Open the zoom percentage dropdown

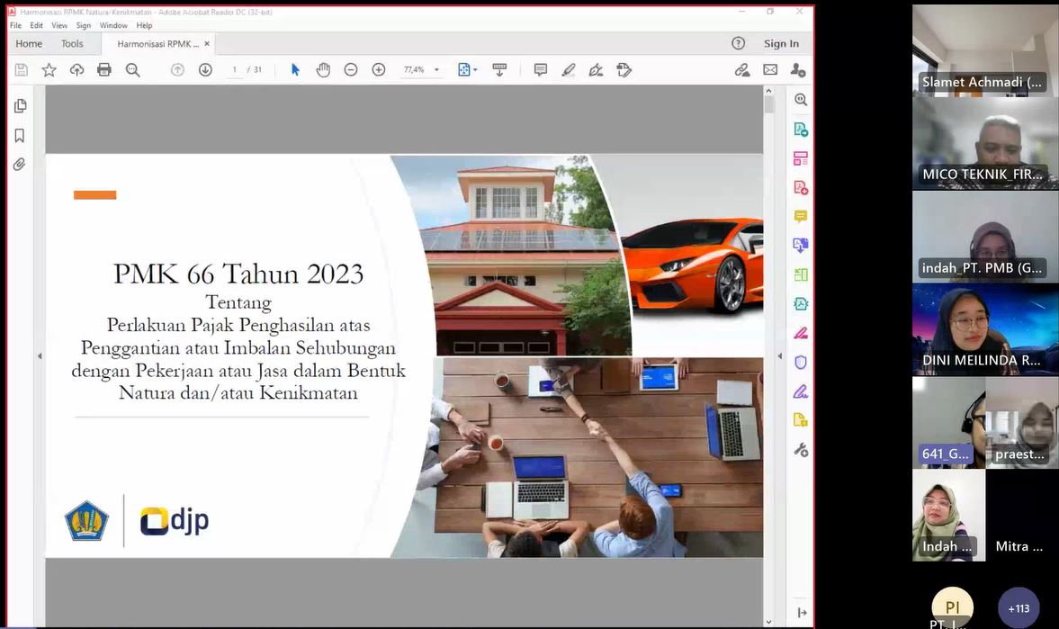click(x=437, y=69)
